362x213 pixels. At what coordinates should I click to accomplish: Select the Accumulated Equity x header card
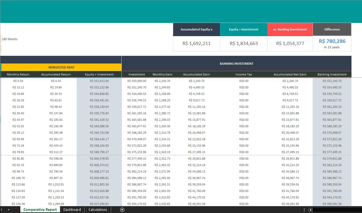click(x=196, y=29)
